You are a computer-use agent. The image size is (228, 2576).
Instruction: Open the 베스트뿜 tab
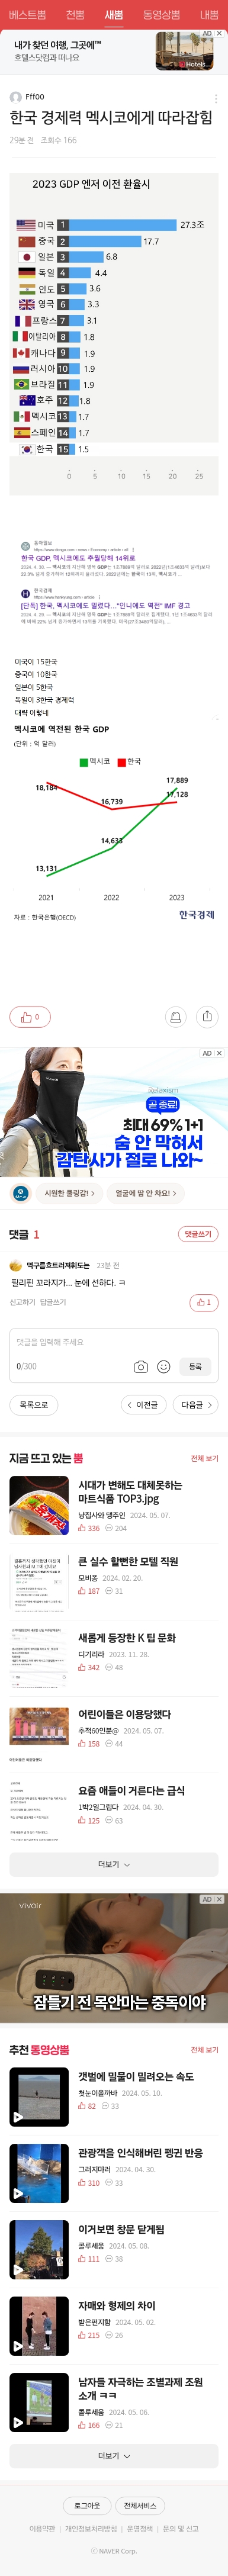pyautogui.click(x=27, y=15)
